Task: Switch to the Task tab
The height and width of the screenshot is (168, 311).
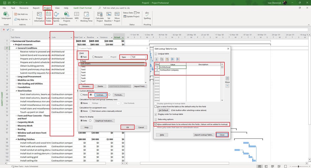Action: point(13,8)
